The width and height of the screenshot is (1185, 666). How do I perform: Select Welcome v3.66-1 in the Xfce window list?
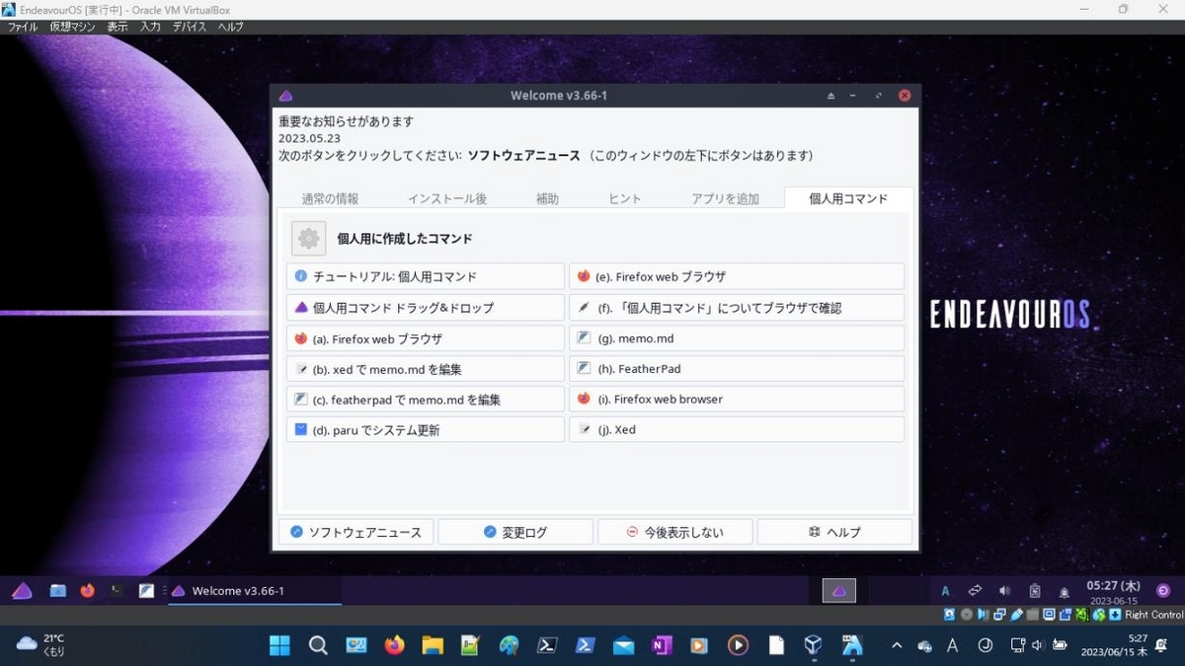pos(255,591)
